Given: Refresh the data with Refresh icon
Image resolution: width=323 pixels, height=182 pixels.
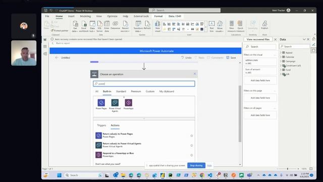Looking at the screenshot, I should tap(147, 25).
